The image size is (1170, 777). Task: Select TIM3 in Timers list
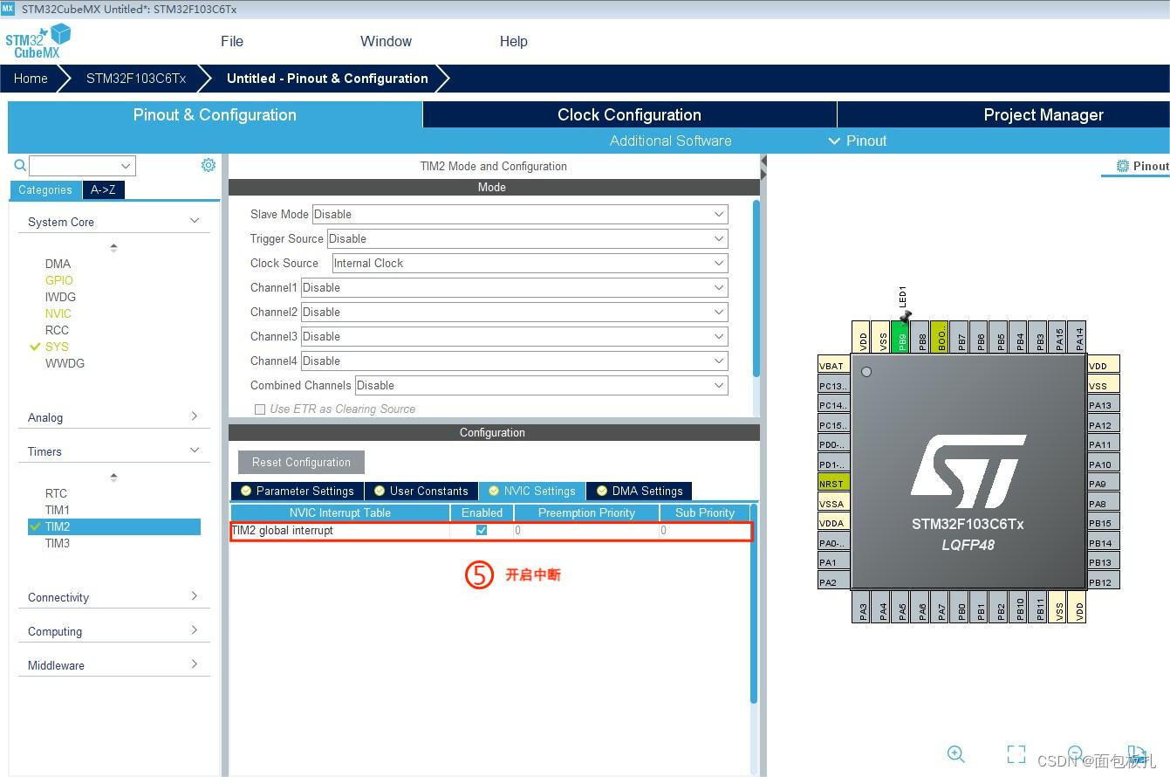pyautogui.click(x=58, y=543)
